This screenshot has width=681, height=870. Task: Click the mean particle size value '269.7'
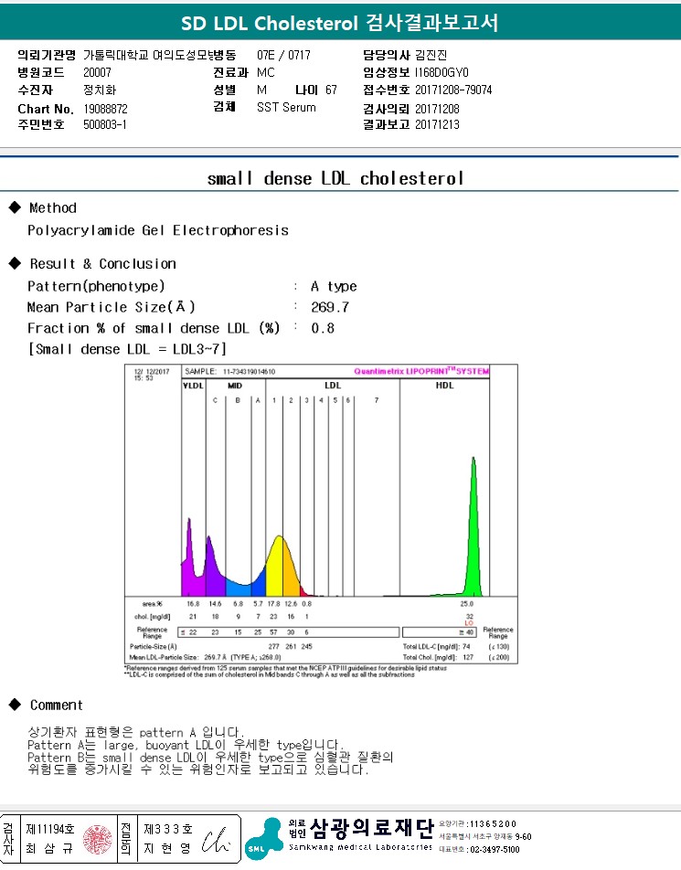[x=330, y=307]
